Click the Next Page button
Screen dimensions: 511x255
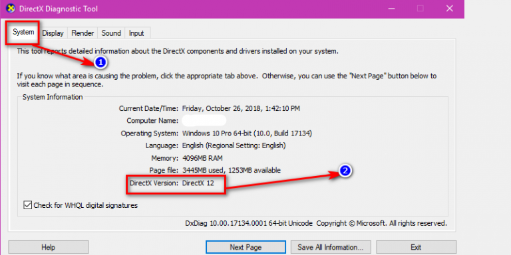coord(246,247)
